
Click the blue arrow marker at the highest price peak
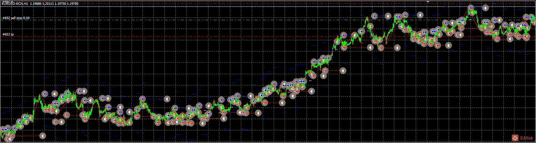[x=471, y=8]
